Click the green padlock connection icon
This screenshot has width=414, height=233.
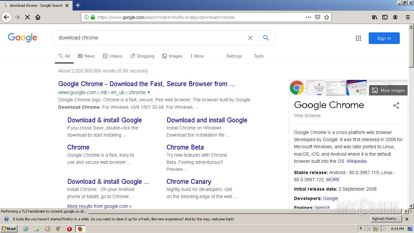click(x=93, y=17)
